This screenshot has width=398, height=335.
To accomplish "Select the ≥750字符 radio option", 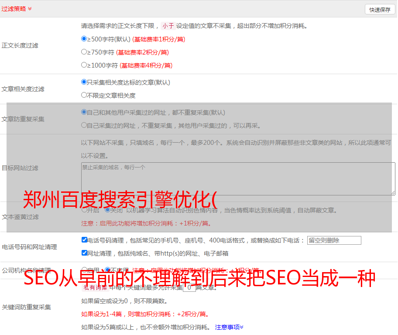I will pyautogui.click(x=84, y=52).
